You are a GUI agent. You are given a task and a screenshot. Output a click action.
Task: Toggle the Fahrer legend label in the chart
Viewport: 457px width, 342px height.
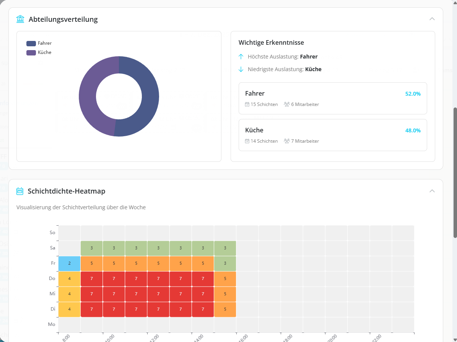coord(44,43)
